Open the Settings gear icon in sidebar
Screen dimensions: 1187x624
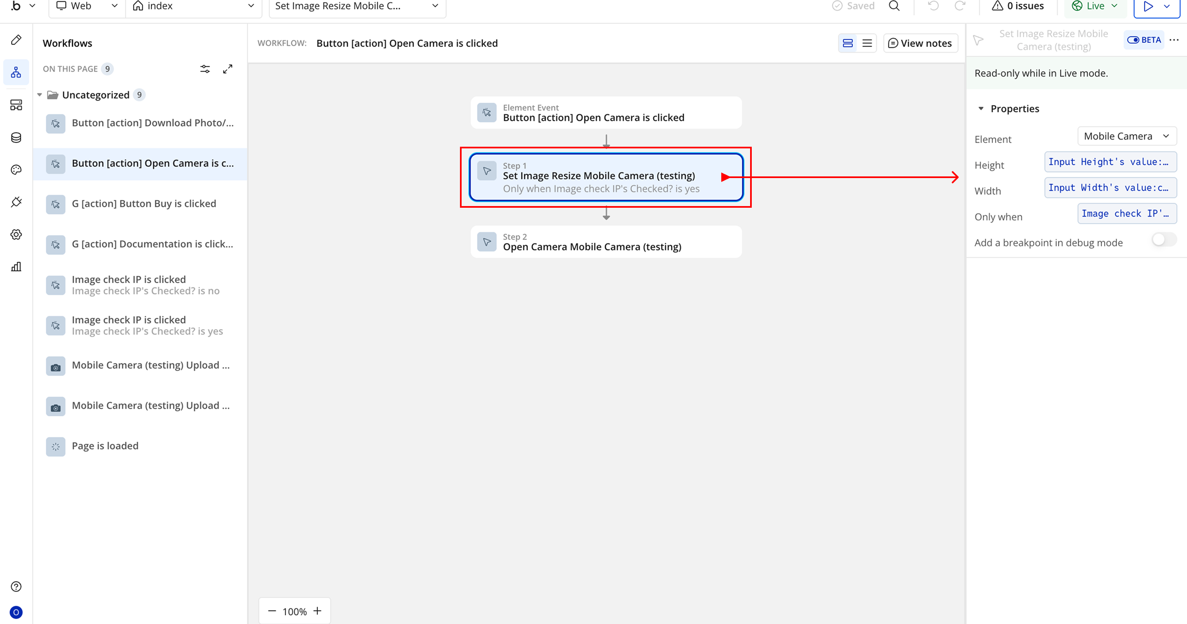click(x=16, y=235)
